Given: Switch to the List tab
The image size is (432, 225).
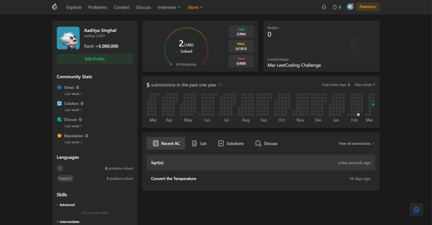Looking at the screenshot, I should (199, 143).
